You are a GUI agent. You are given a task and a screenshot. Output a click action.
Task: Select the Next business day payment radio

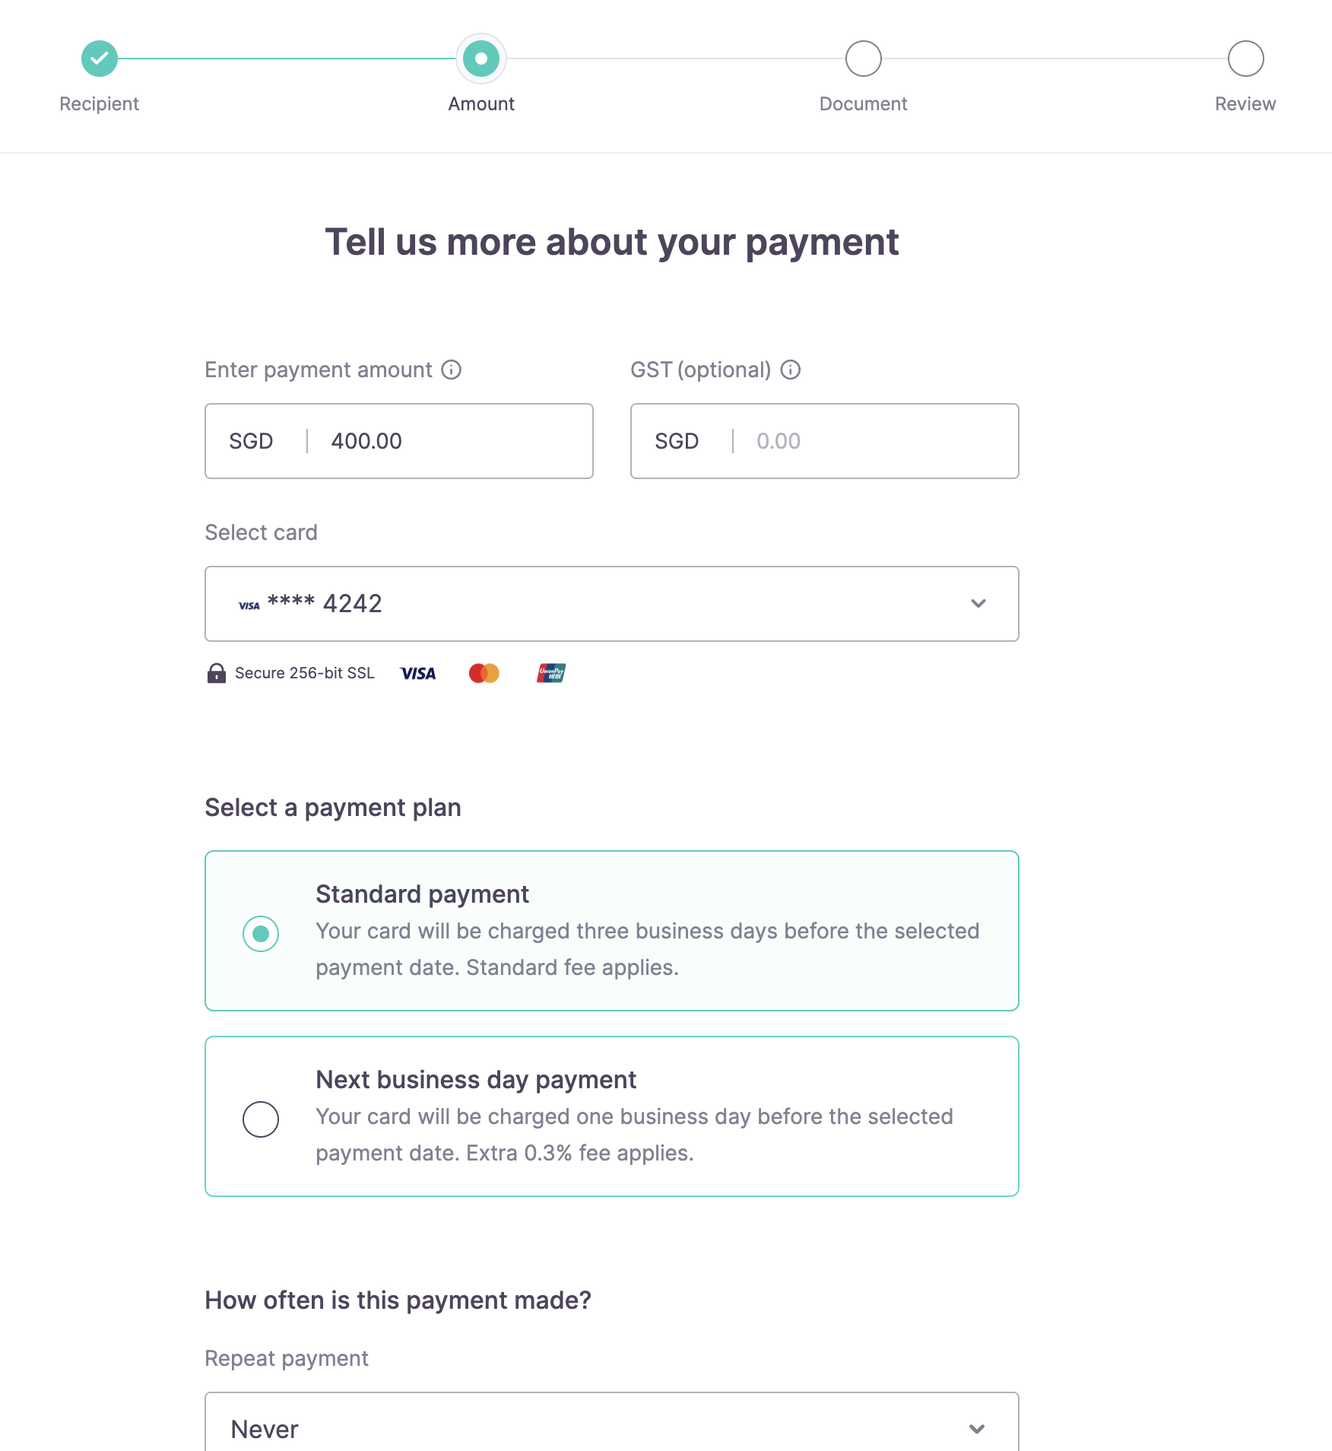pos(261,1119)
